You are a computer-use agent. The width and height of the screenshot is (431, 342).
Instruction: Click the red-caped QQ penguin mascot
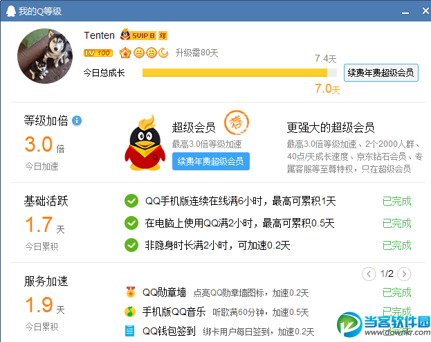[145, 143]
